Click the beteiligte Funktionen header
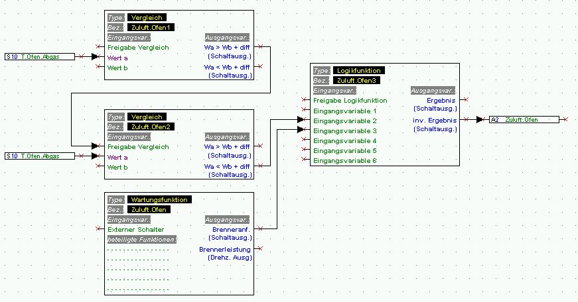Screen dimensions: 578x302 click(142, 240)
